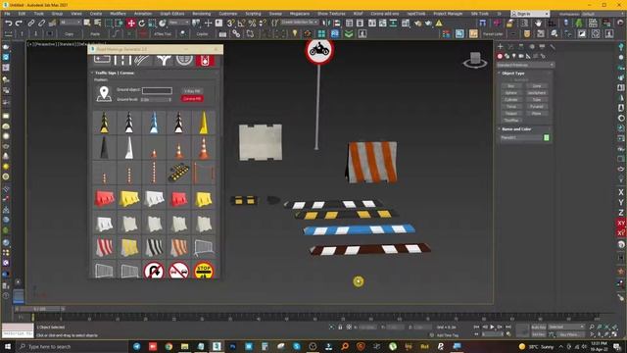Open the Create Selection Set dropdown
627x353 pixels.
click(x=299, y=23)
